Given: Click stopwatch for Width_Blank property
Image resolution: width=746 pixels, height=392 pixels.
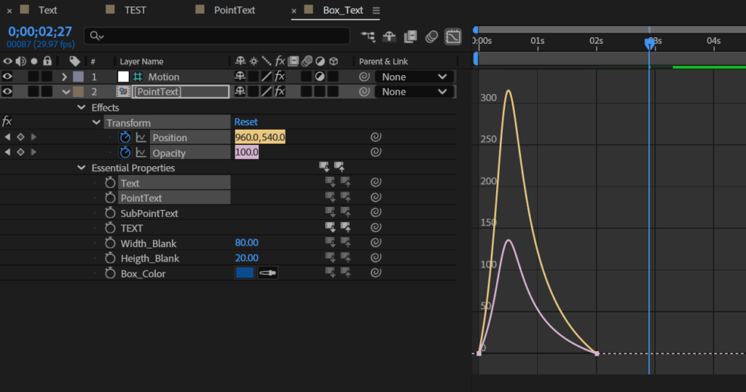Looking at the screenshot, I should click(110, 243).
